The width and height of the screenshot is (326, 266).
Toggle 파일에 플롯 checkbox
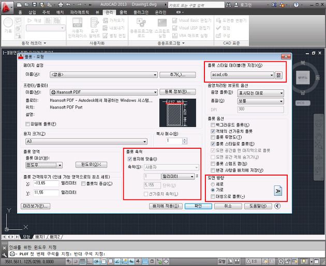pyautogui.click(x=27, y=124)
